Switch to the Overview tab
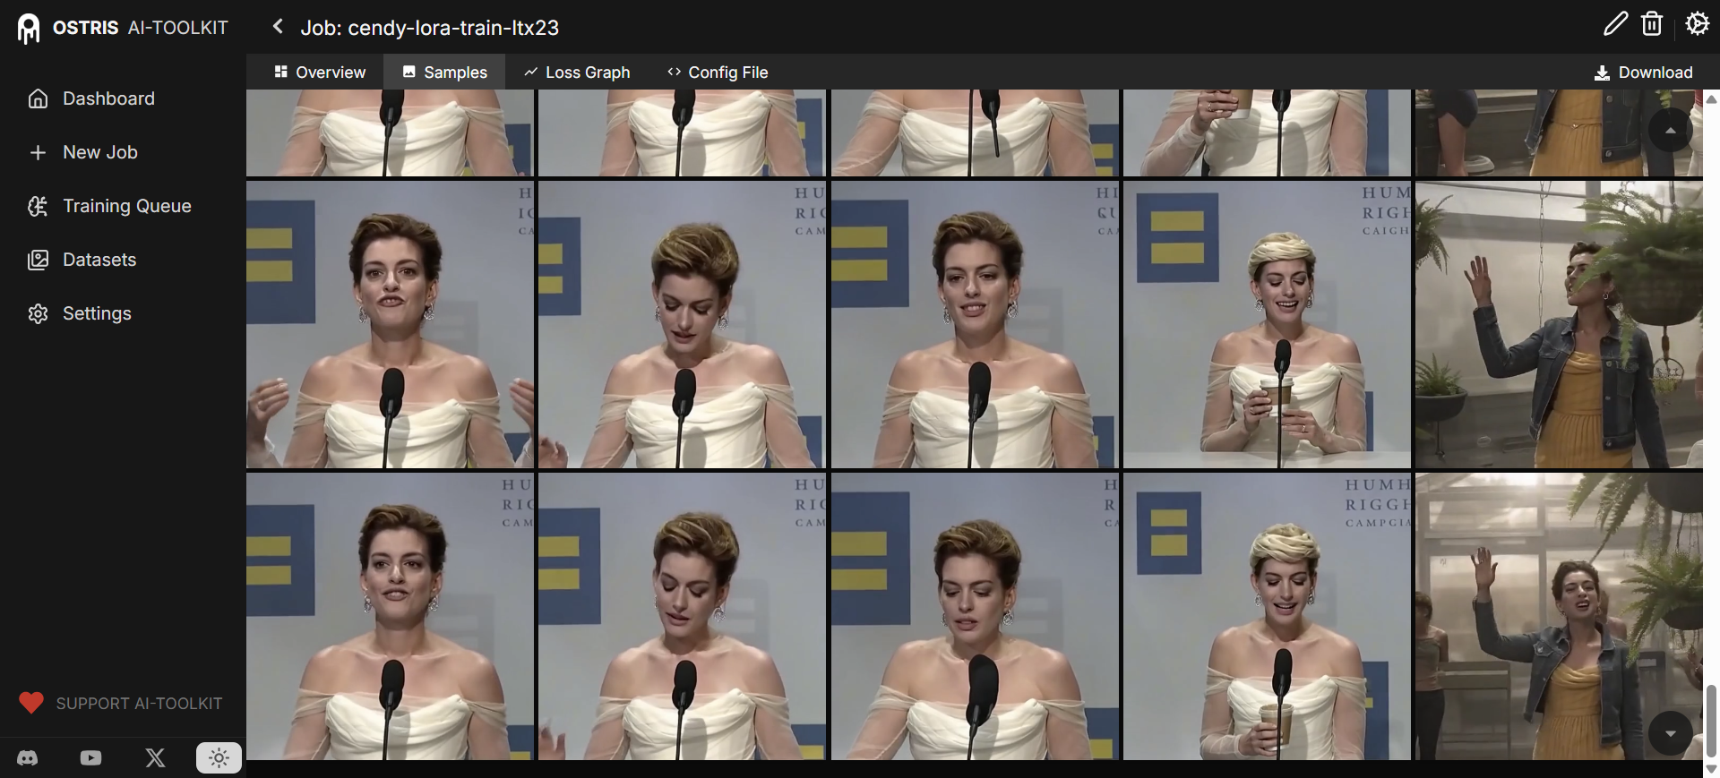The width and height of the screenshot is (1720, 778). [x=320, y=73]
